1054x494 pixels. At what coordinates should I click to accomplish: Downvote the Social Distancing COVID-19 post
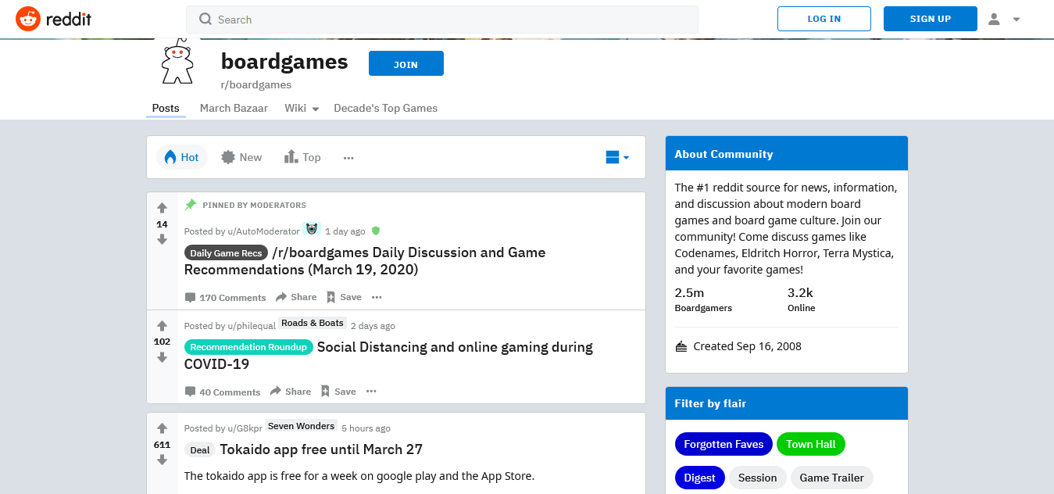(162, 357)
